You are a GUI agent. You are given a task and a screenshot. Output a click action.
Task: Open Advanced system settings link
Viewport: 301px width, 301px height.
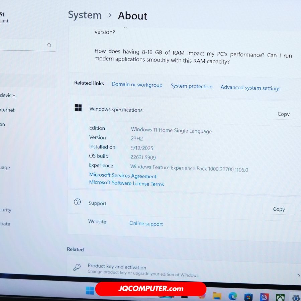pyautogui.click(x=250, y=88)
